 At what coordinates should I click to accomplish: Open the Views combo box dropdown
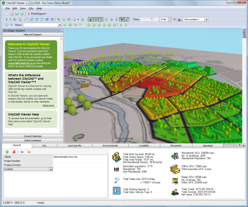click(x=60, y=25)
